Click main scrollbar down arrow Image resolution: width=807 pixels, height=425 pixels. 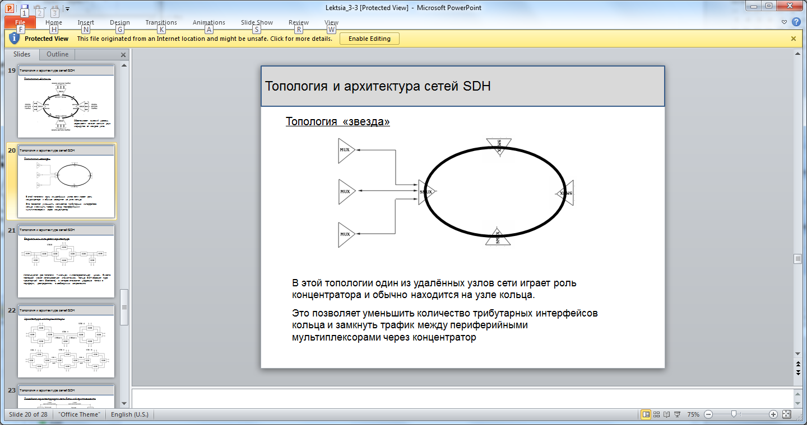[x=798, y=354]
